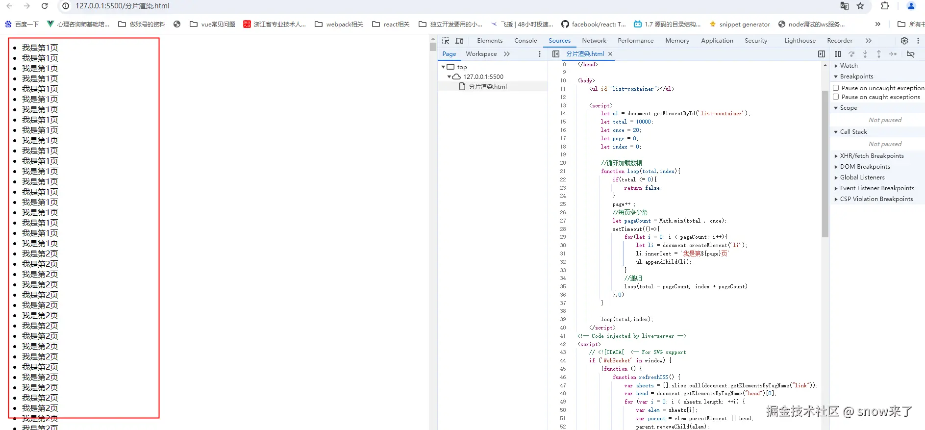The width and height of the screenshot is (925, 430).
Task: Select the Workspace navigator tab
Action: pos(481,54)
